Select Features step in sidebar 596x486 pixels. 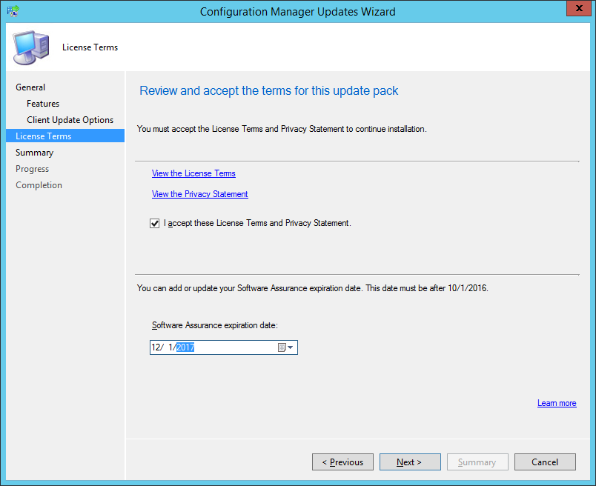[43, 104]
